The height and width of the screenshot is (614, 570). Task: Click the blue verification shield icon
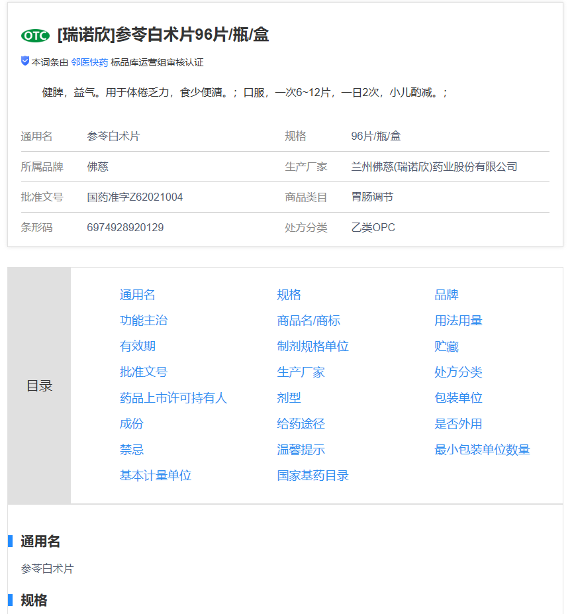click(25, 61)
